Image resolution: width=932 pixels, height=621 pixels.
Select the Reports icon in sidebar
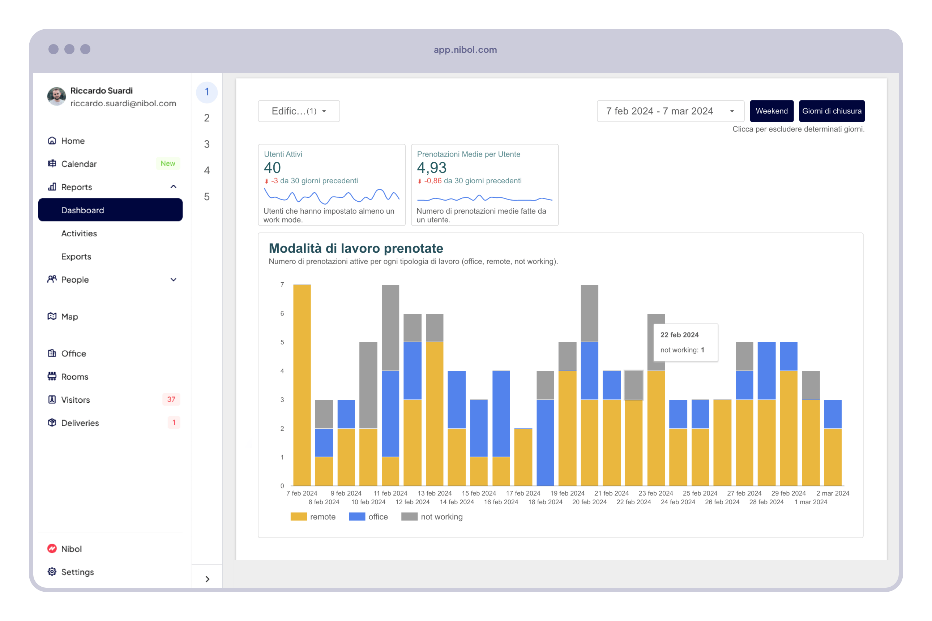tap(52, 187)
